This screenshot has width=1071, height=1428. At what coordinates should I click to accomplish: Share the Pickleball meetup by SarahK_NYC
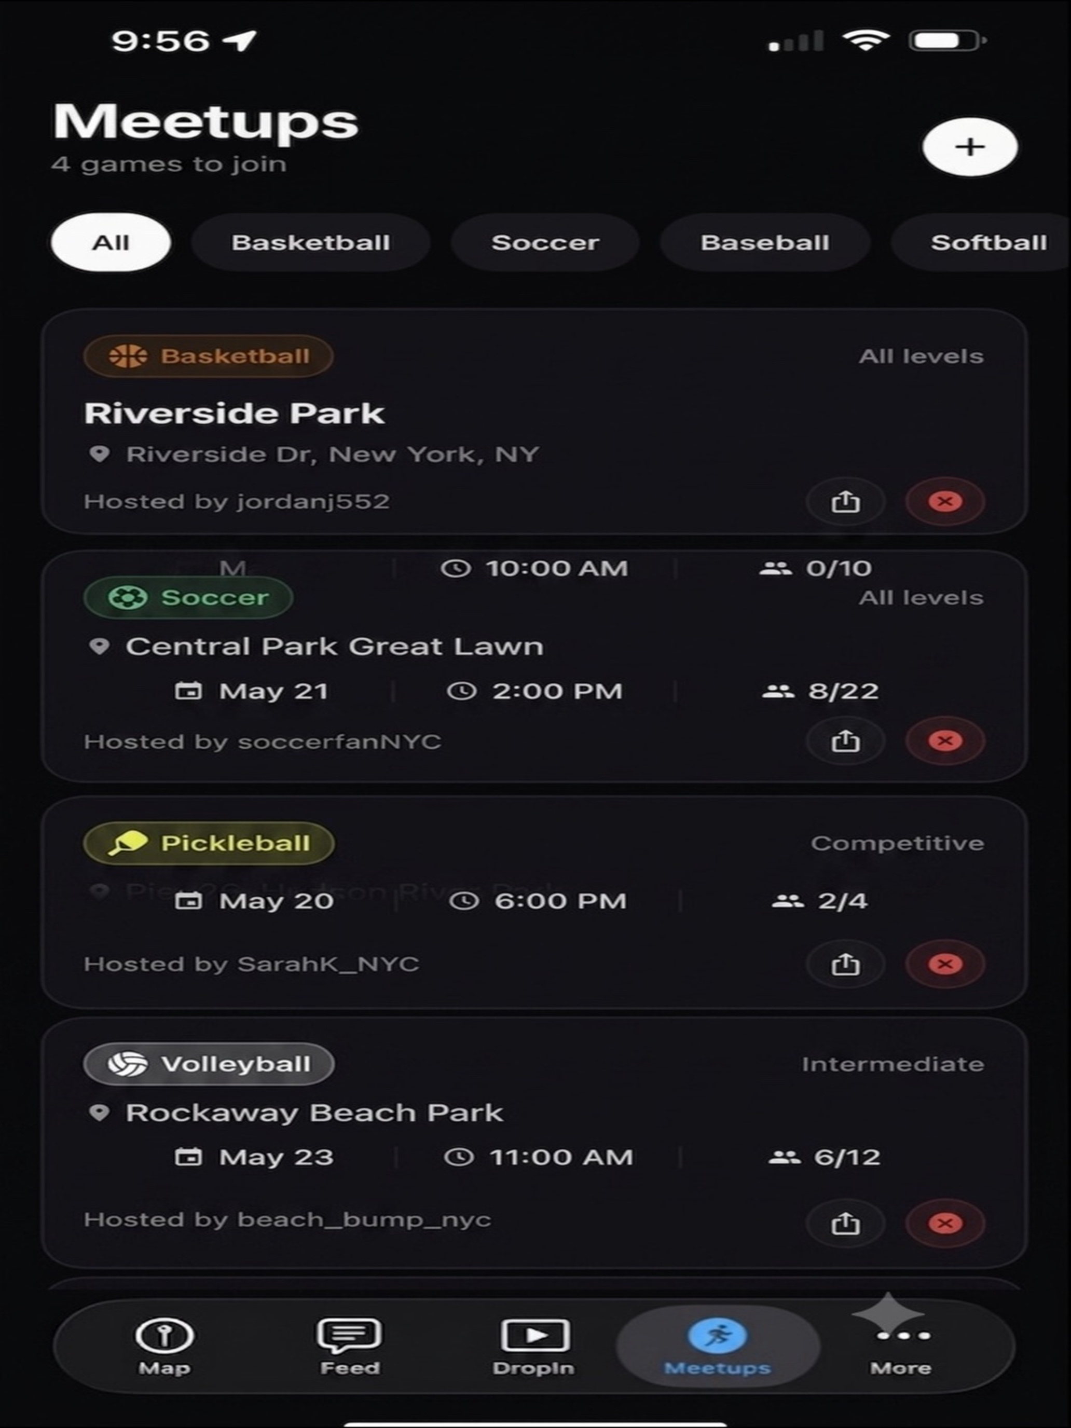(845, 964)
